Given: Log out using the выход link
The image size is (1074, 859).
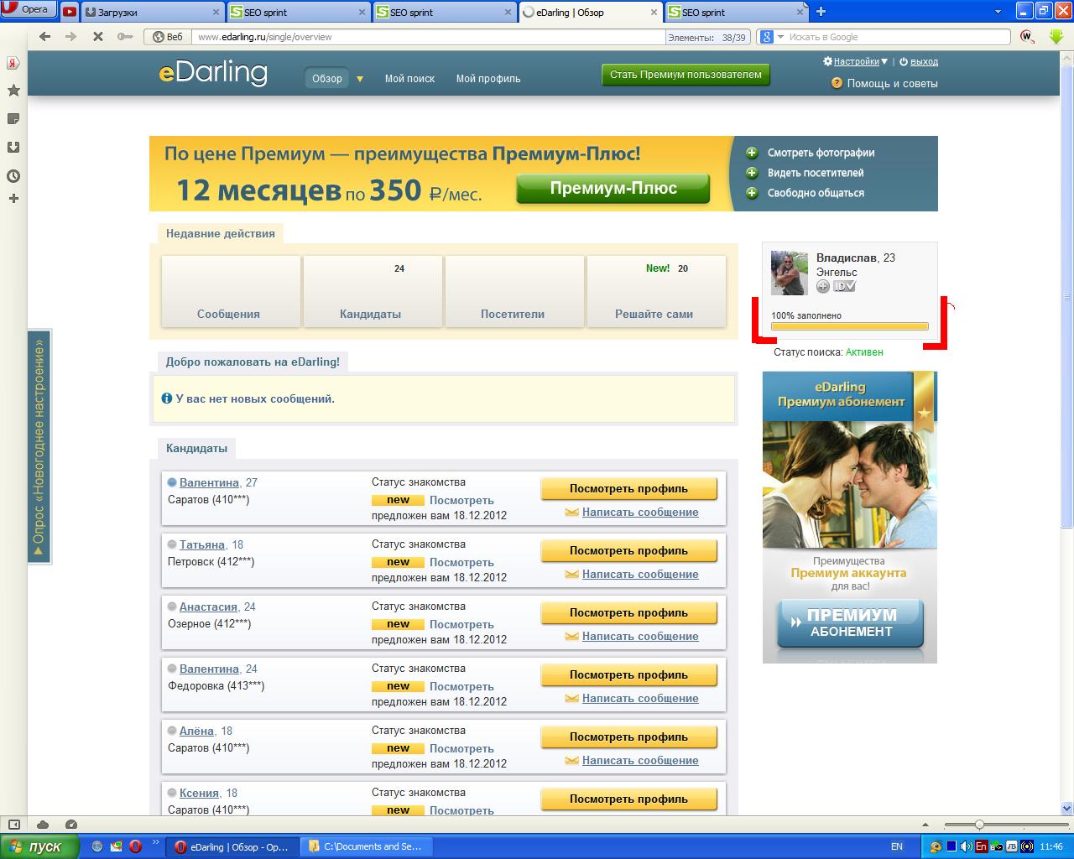Looking at the screenshot, I should [x=924, y=61].
